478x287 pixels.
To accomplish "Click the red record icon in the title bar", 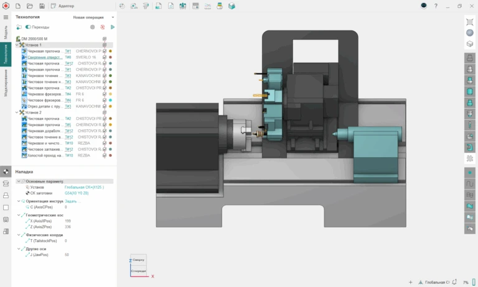I will (6, 6).
